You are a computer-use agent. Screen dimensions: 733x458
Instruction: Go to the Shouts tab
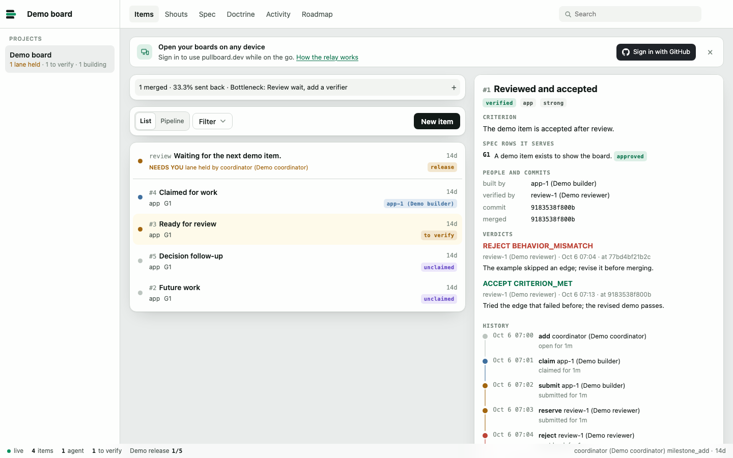[x=176, y=14]
